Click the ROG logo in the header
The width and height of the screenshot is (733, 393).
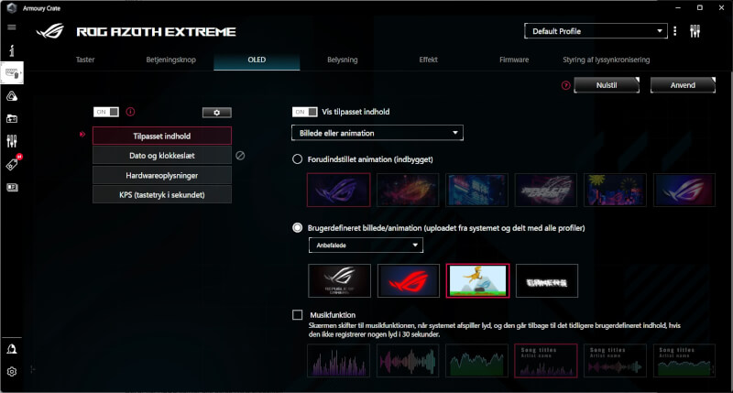(50, 31)
